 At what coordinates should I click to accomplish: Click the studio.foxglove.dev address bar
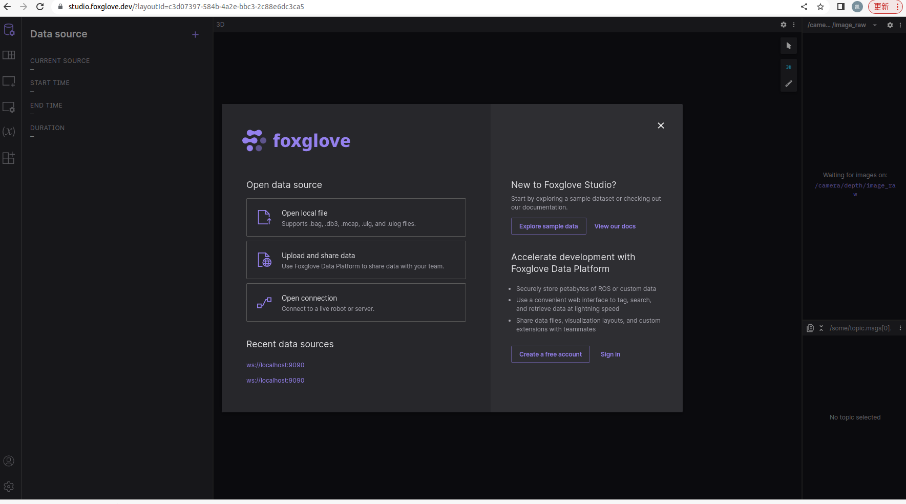point(186,7)
